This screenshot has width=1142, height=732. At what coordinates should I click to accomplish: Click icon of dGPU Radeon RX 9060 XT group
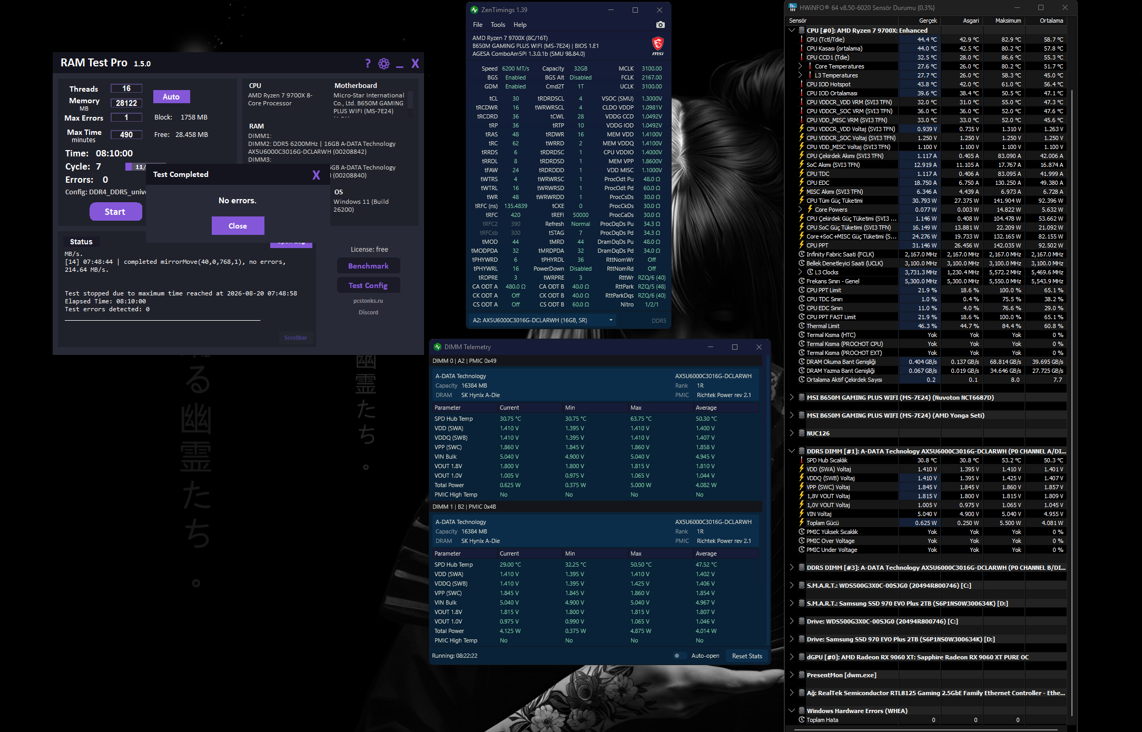802,657
